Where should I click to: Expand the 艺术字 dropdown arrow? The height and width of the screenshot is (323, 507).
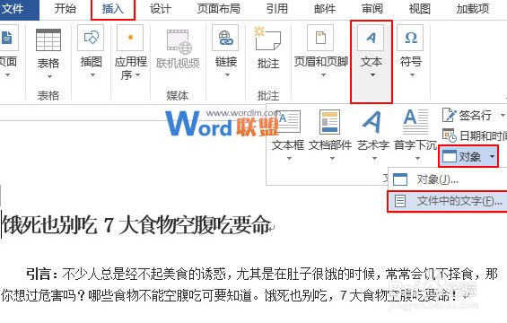point(374,158)
